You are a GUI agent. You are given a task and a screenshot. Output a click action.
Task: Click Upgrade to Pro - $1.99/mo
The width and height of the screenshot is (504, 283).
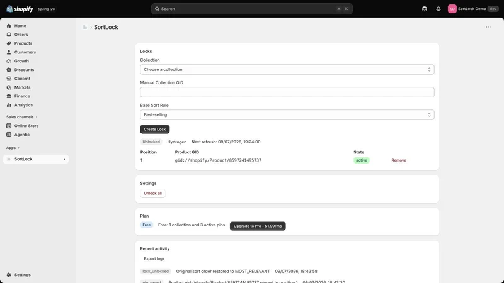point(258,226)
